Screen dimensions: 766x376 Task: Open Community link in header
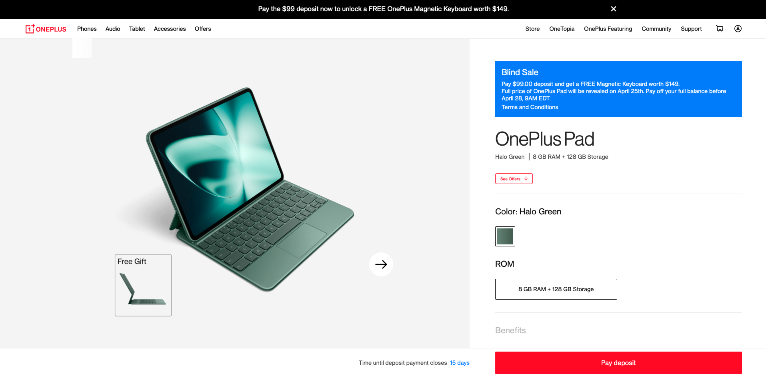coord(656,29)
